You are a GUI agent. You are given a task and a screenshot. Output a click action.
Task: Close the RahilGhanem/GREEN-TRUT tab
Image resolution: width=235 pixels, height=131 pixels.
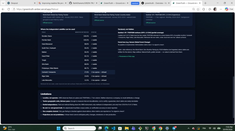click(97, 3)
